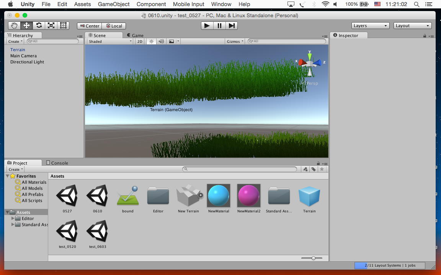Open the GameObject menu

tap(114, 4)
